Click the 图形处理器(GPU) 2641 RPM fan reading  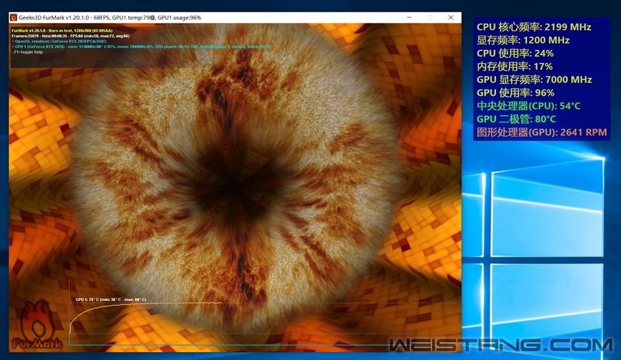(541, 132)
